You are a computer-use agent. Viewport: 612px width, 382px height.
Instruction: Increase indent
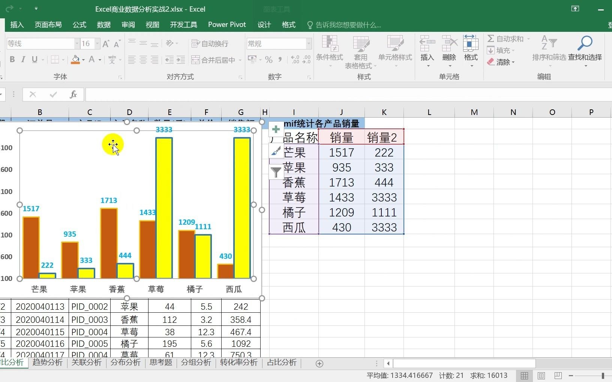(x=181, y=60)
